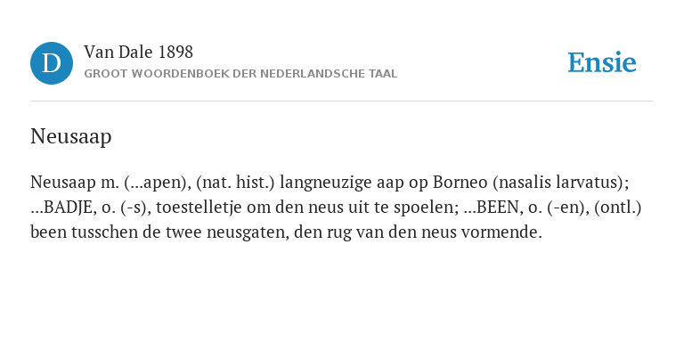The height and width of the screenshot is (342, 684).
Task: Click the Neusaap entry heading
Action: [70, 136]
